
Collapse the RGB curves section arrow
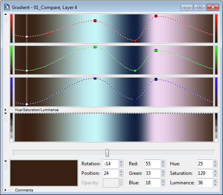(6, 15)
